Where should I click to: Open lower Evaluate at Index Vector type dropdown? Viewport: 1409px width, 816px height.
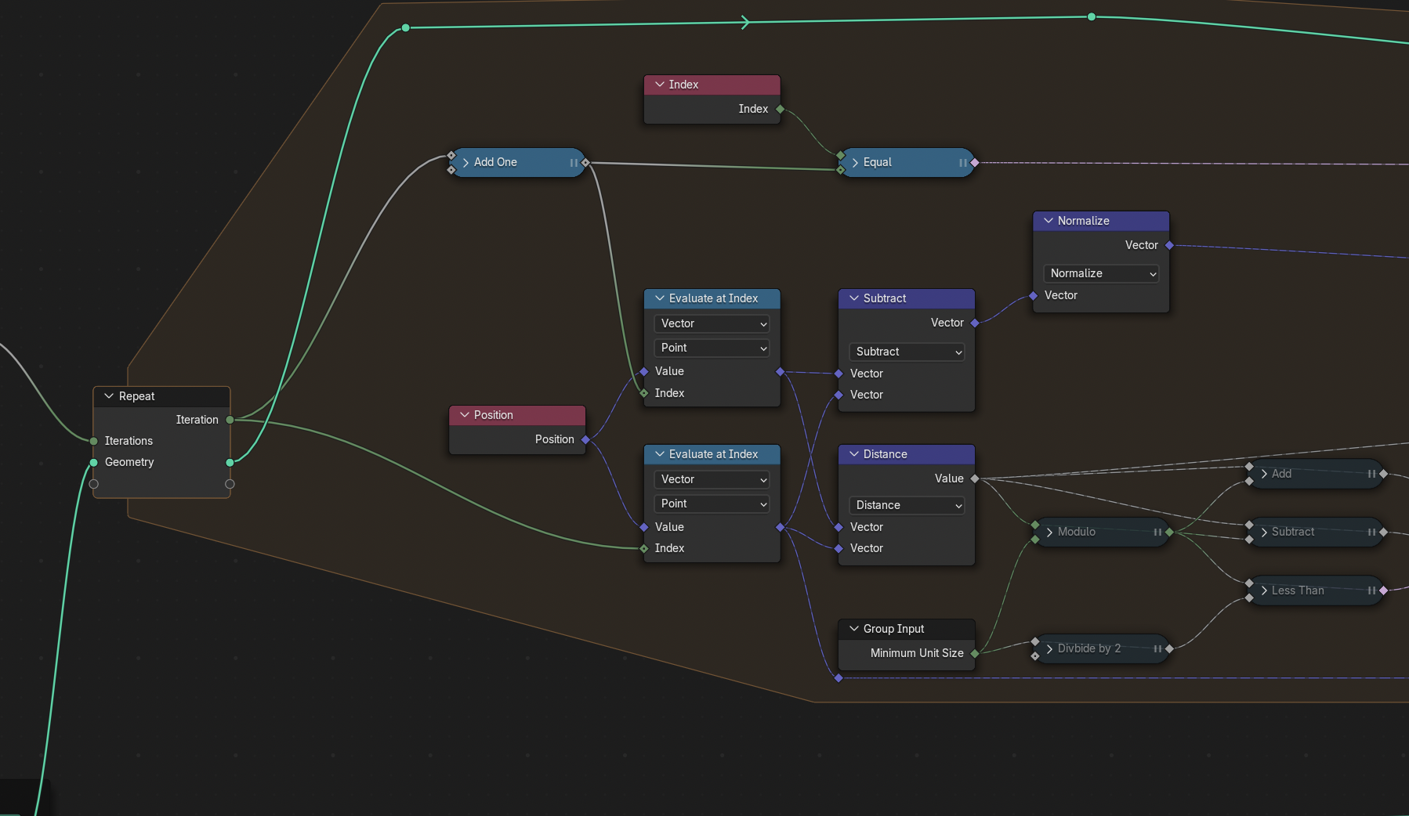[x=712, y=479]
